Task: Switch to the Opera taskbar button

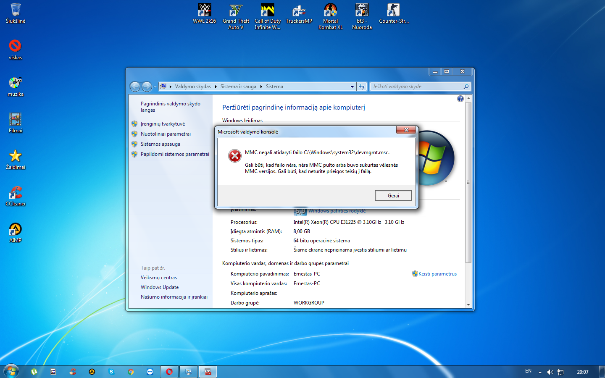Action: click(x=169, y=372)
